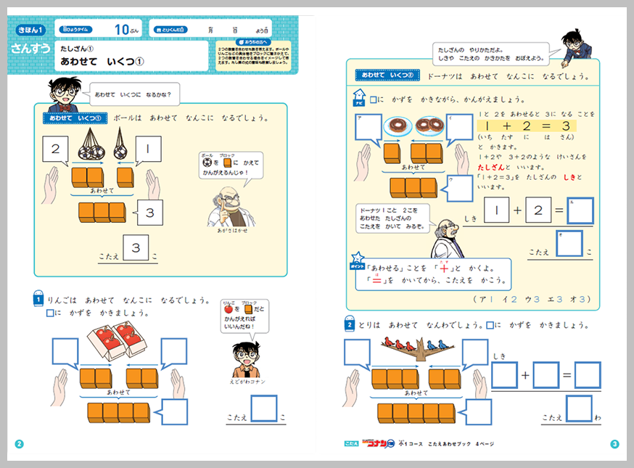The image size is (634, 468).
Task: Click the 10ぷん time value
Action: tap(126, 30)
